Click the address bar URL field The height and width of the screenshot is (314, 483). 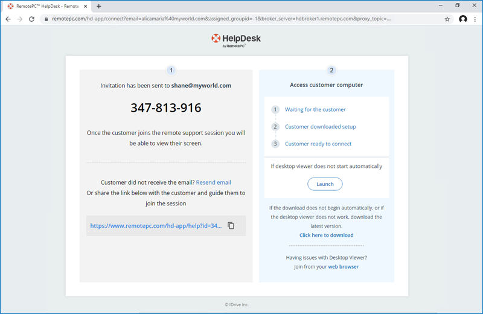click(241, 19)
